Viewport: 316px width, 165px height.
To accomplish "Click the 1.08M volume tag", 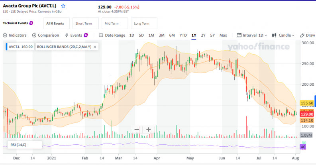I will tap(306, 135).
